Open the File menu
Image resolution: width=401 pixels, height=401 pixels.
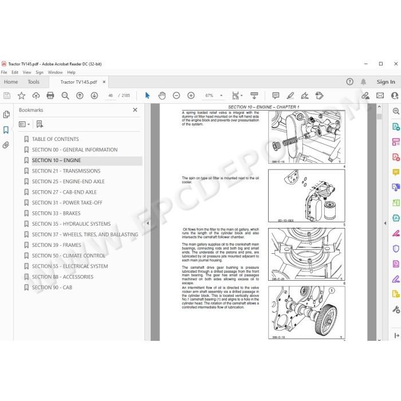[x=4, y=72]
